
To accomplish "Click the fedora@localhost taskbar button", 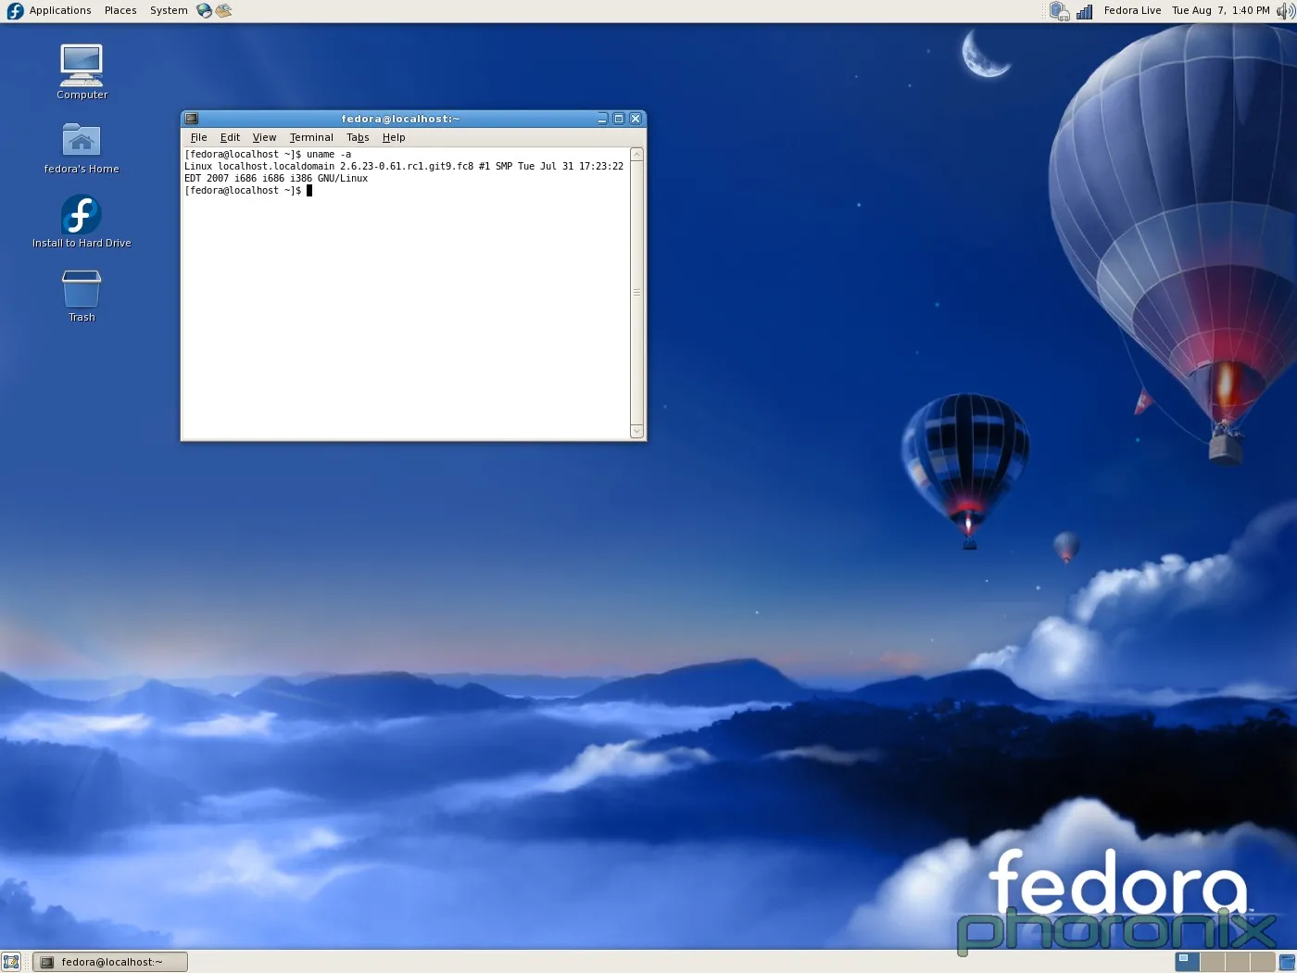I will pyautogui.click(x=110, y=962).
